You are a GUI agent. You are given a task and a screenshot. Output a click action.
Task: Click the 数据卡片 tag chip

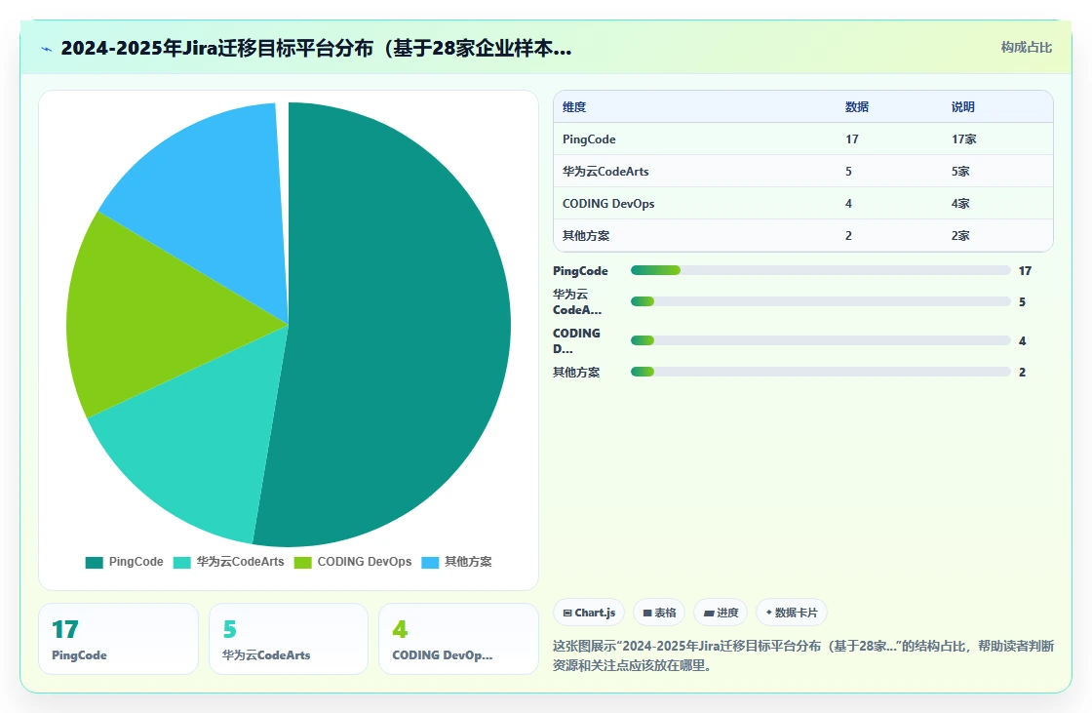pyautogui.click(x=792, y=613)
